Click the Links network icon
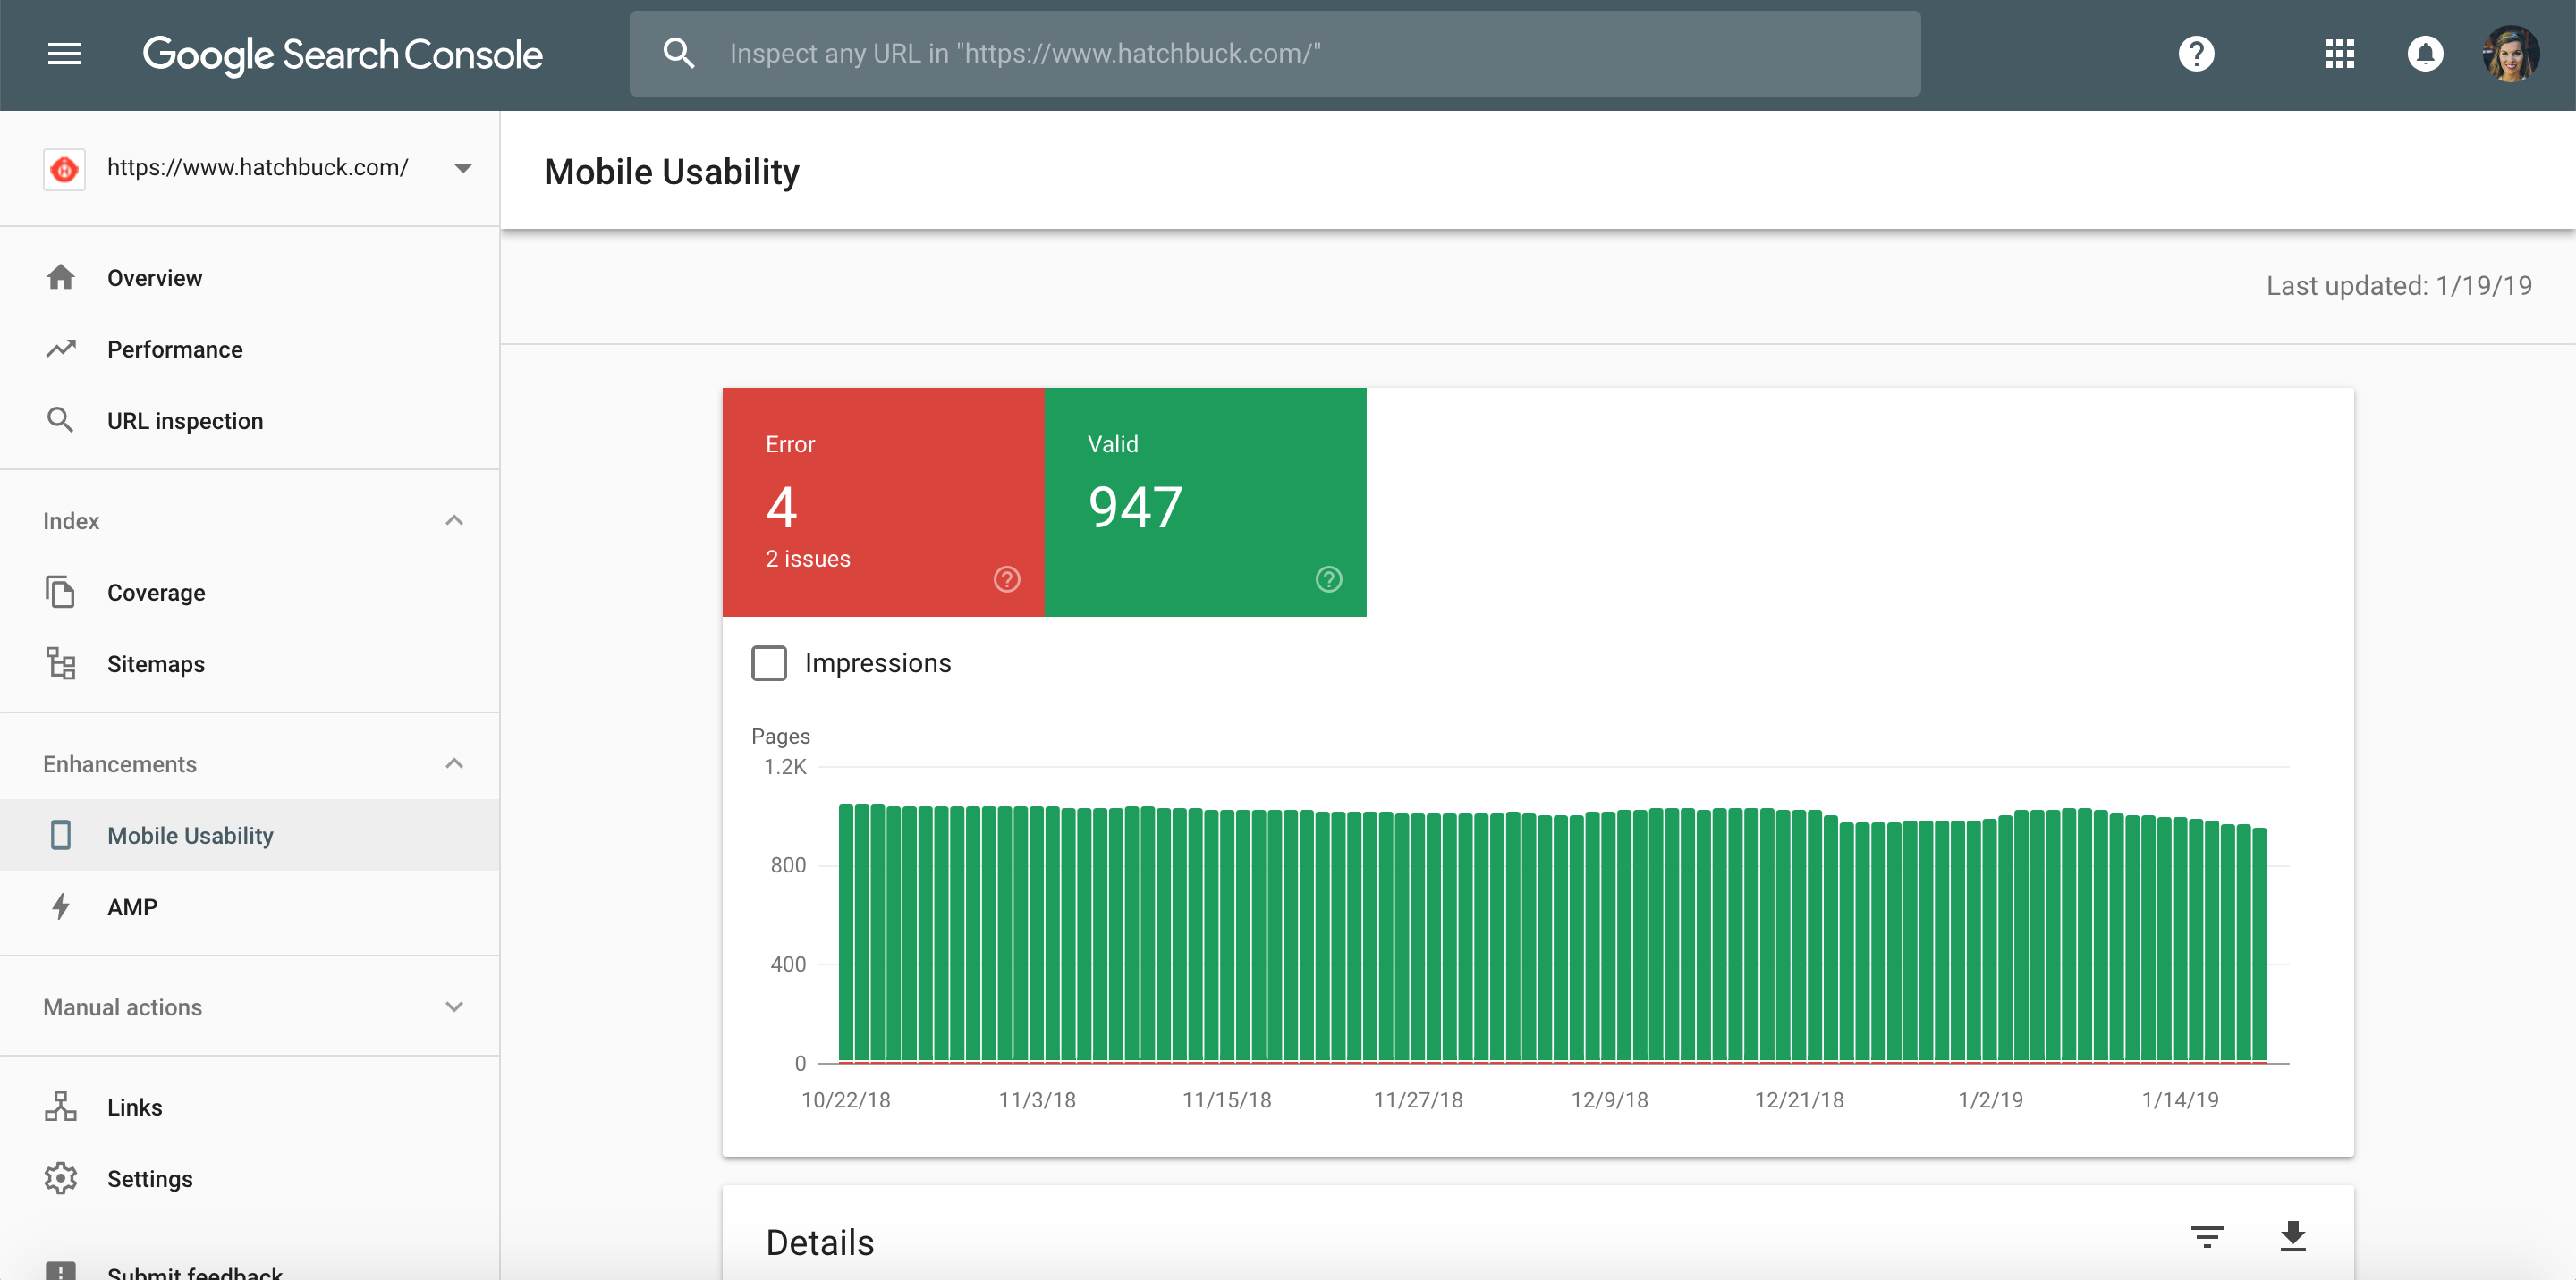Viewport: 2576px width, 1280px height. [x=61, y=1107]
